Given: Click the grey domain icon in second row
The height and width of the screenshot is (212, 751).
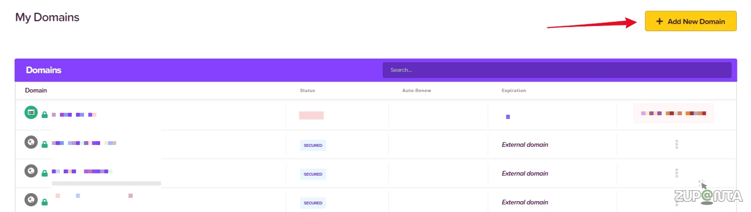Looking at the screenshot, I should 31,142.
